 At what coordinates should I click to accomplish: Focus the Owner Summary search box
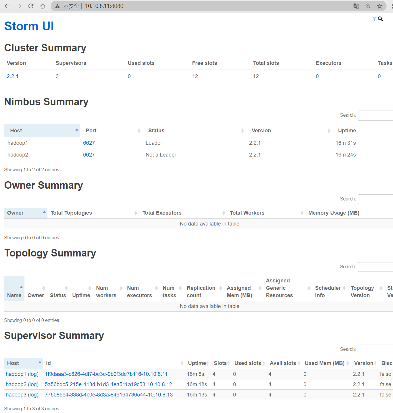click(375, 199)
